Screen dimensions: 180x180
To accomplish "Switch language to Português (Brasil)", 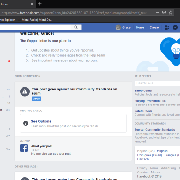I will (150, 155).
